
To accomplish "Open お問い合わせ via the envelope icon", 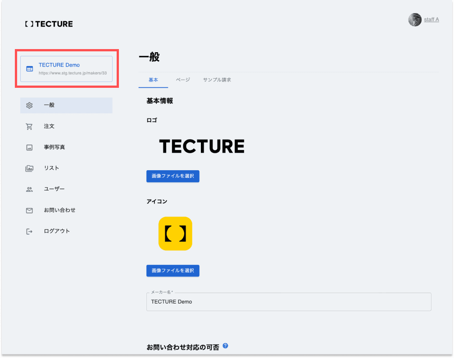I will (x=29, y=210).
